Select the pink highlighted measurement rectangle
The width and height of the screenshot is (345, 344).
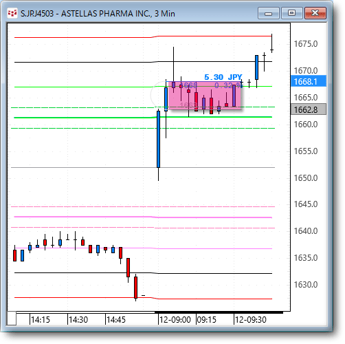(205, 96)
